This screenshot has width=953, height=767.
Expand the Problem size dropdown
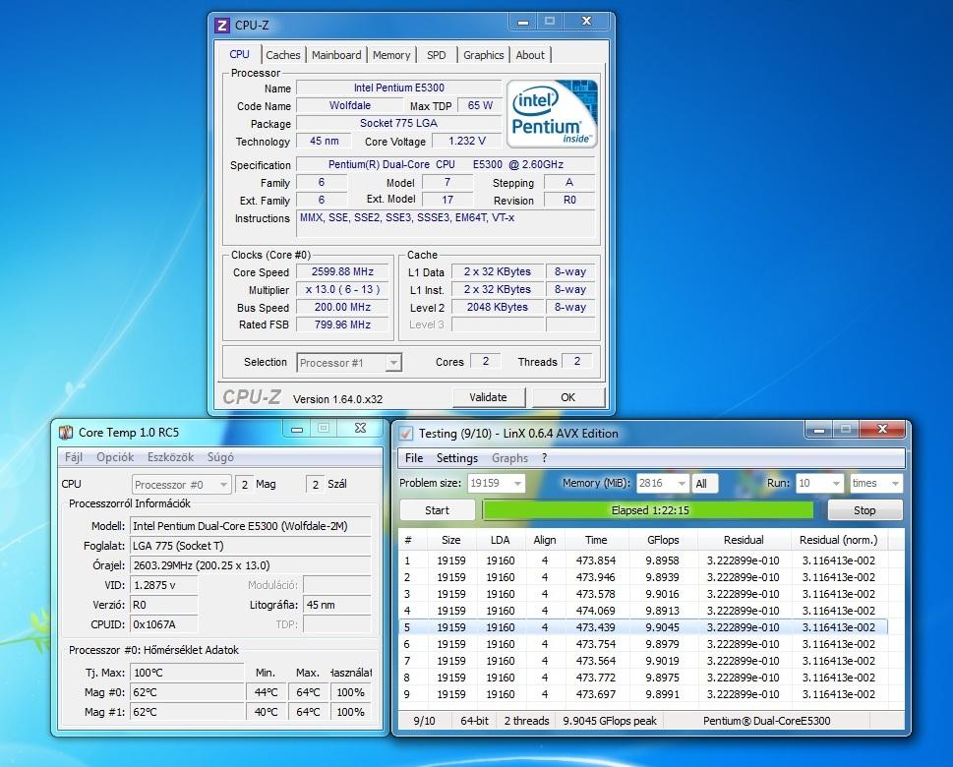[518, 484]
